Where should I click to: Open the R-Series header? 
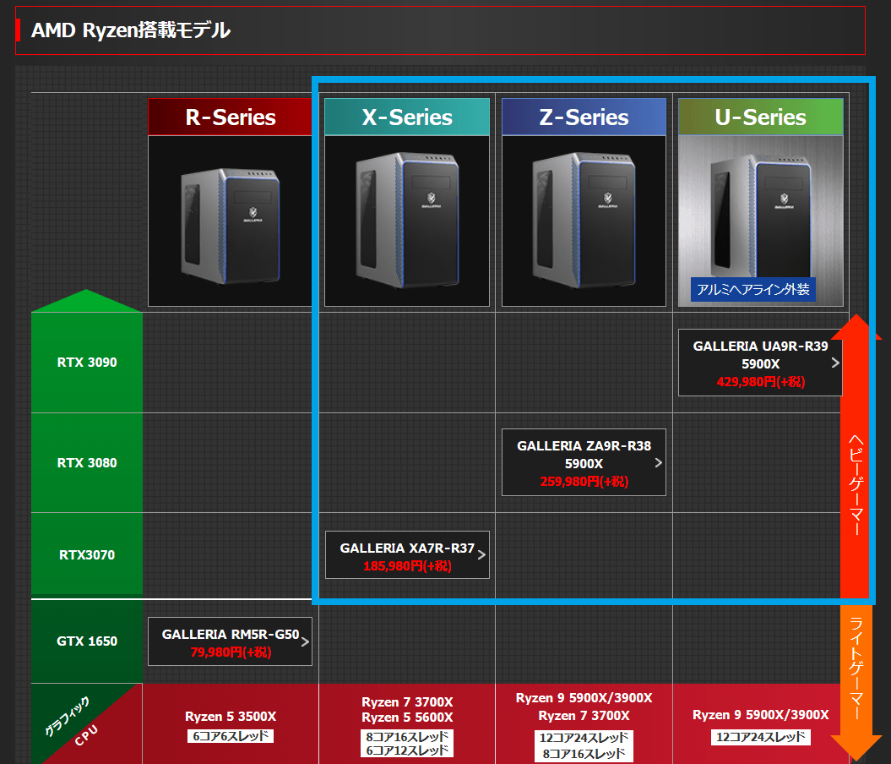pos(230,117)
